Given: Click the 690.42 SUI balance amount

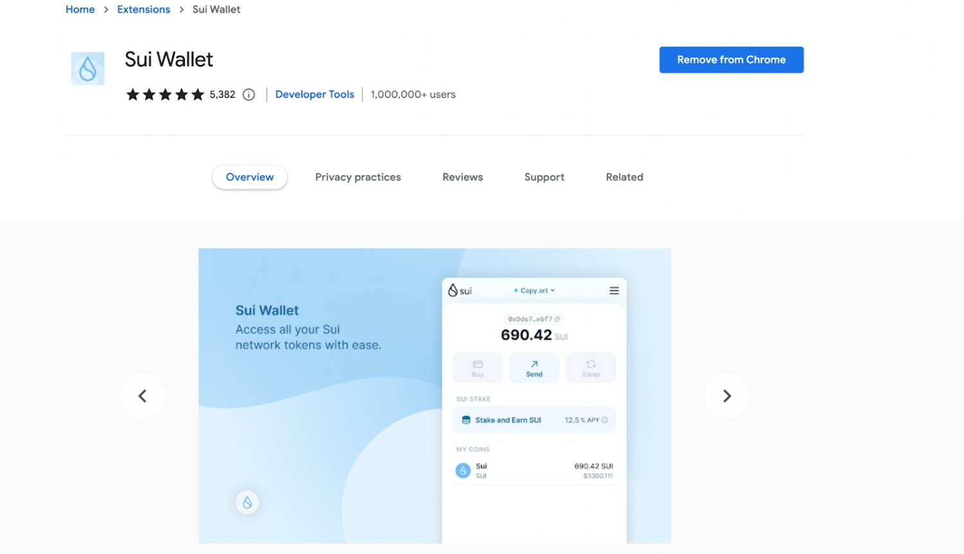Looking at the screenshot, I should click(x=534, y=335).
